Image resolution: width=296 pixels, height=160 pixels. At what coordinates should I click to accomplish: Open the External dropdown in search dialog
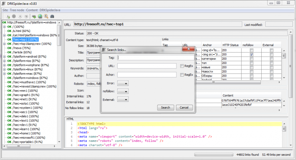click(x=123, y=100)
